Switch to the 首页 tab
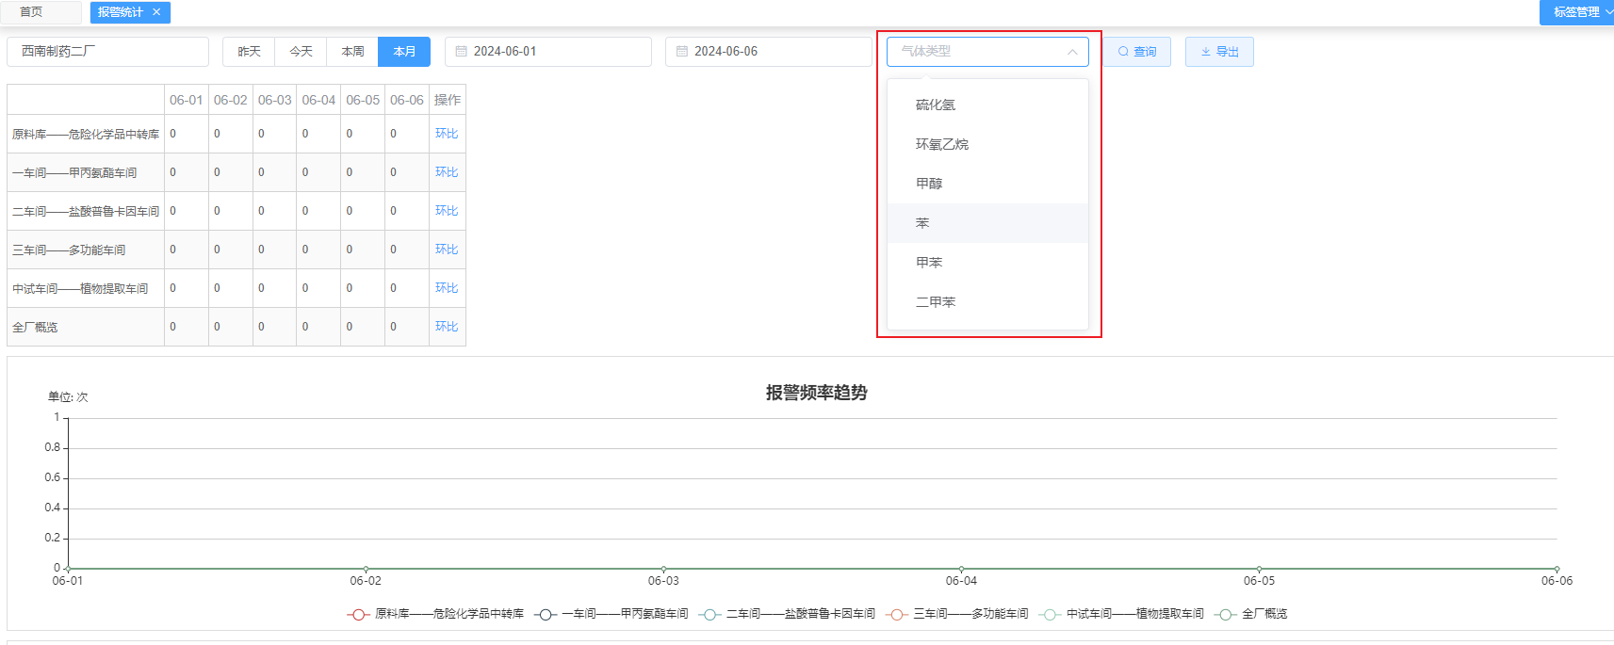 coord(31,12)
